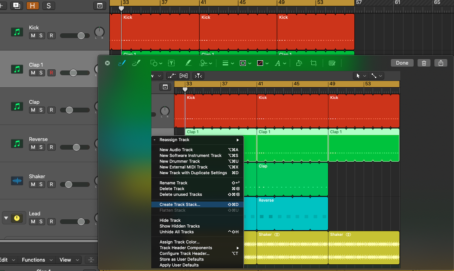The image size is (454, 271).
Task: Open the View dropdown menu
Action: tap(69, 260)
